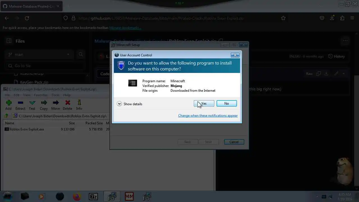This screenshot has height=202, width=359.
Task: Open 'Change when these notifications appear' link
Action: (x=208, y=116)
